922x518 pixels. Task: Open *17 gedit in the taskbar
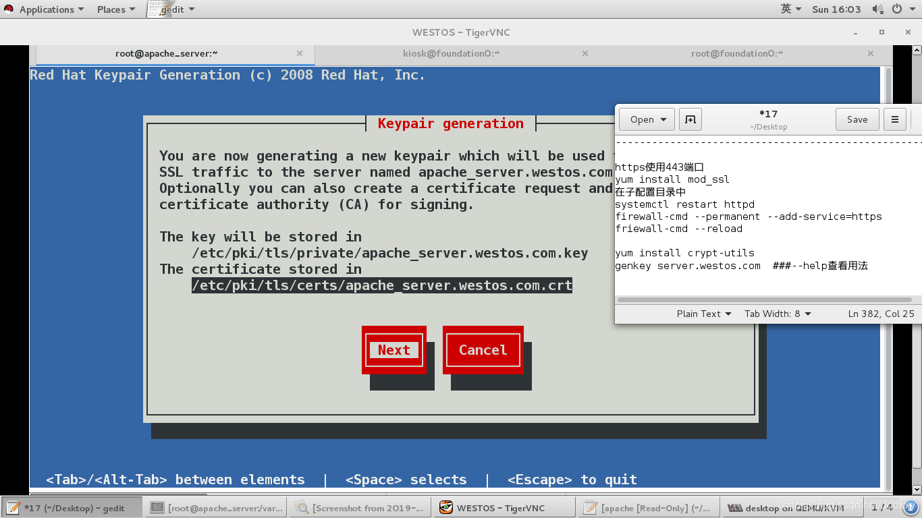(x=72, y=508)
